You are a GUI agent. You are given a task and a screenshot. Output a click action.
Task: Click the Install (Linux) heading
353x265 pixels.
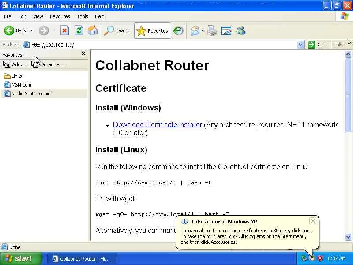pyautogui.click(x=121, y=150)
